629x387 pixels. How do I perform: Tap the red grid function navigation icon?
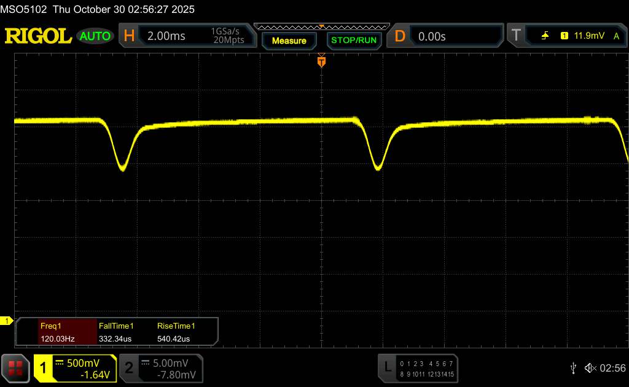(17, 368)
